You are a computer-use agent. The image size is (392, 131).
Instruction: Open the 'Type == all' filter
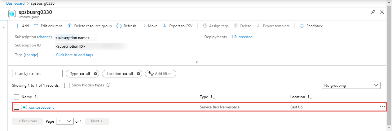(80, 74)
